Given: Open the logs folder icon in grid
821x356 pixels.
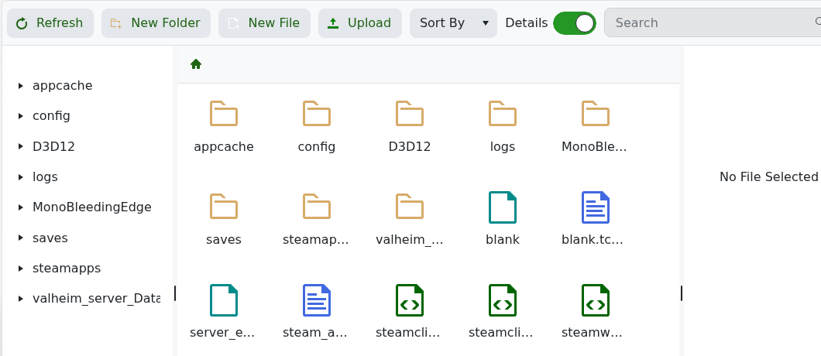Looking at the screenshot, I should coord(502,114).
